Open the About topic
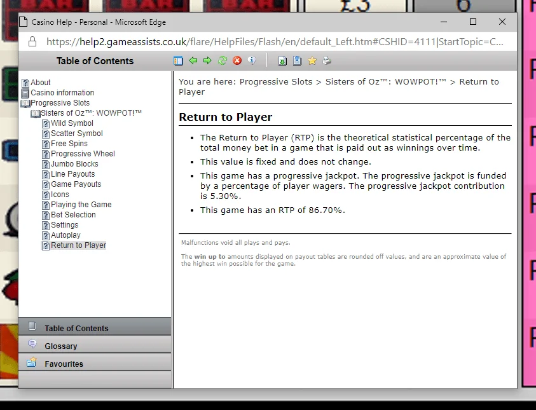 pos(40,83)
